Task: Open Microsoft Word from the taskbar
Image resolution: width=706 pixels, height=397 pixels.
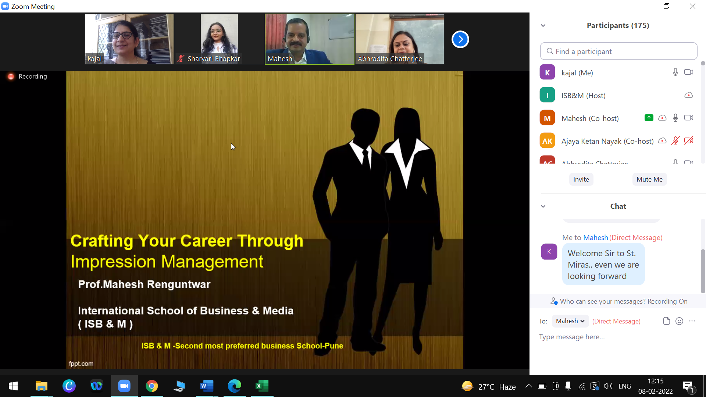Action: click(x=207, y=386)
